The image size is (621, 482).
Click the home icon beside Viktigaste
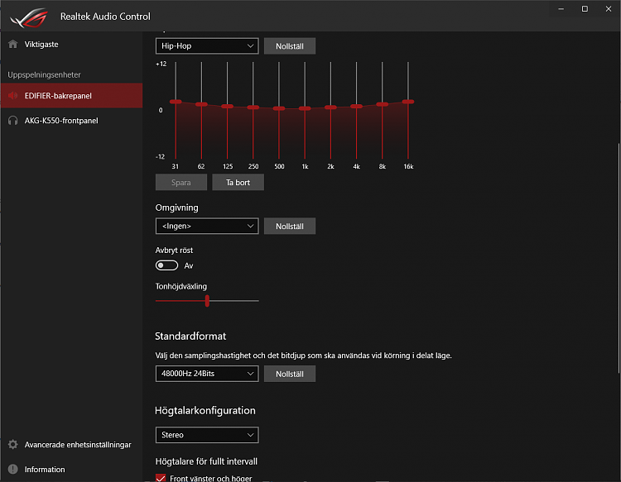point(12,44)
